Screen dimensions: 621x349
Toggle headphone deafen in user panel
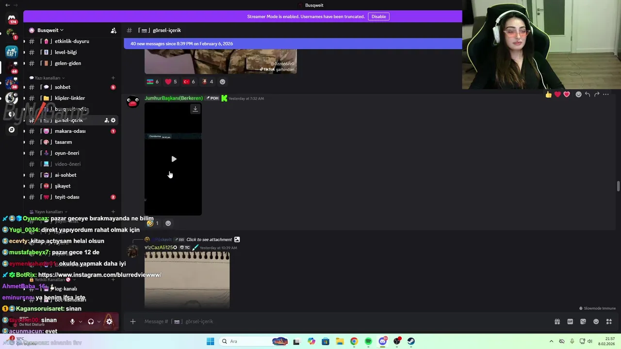pos(91,321)
